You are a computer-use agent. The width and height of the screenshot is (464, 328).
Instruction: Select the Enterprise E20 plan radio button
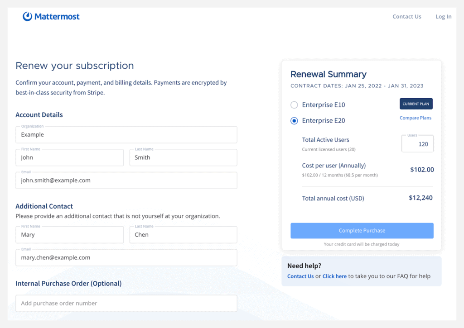[294, 121]
